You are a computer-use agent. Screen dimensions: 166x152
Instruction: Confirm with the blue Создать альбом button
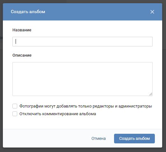(x=134, y=139)
